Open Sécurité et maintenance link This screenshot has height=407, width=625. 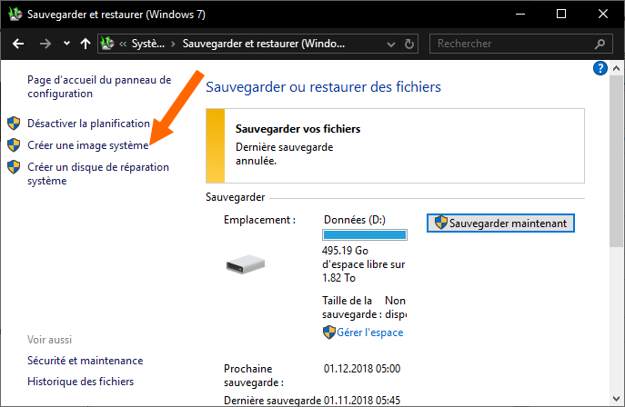point(85,361)
